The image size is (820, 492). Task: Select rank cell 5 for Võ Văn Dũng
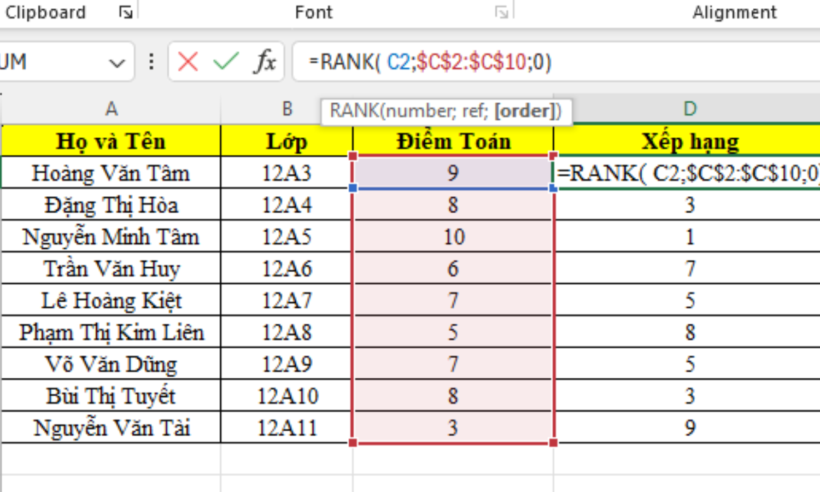(x=688, y=364)
